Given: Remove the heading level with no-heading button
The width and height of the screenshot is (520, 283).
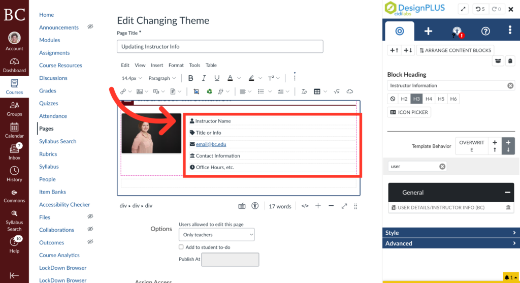Looking at the screenshot, I should 393,99.
